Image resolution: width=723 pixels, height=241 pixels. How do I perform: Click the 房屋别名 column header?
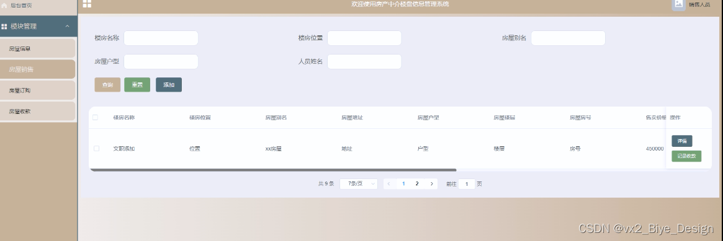point(276,118)
